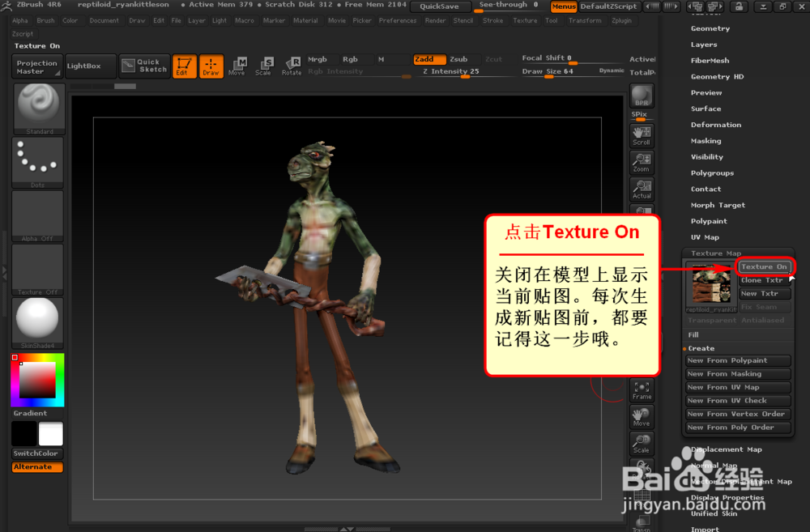
Task: Open the Brush menu
Action: click(x=45, y=21)
